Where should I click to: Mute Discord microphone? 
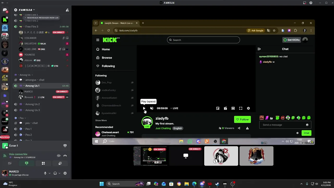pos(45,173)
